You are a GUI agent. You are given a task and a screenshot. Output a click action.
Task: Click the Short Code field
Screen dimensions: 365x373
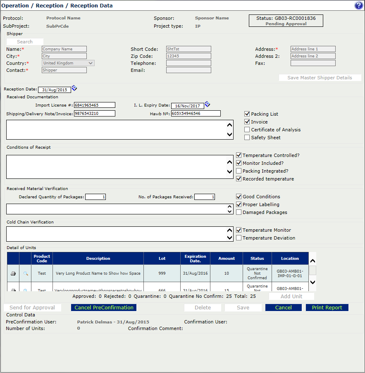click(188, 49)
